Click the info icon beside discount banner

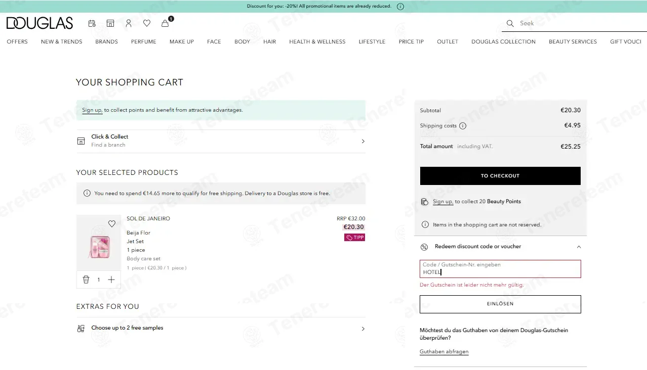(x=400, y=7)
